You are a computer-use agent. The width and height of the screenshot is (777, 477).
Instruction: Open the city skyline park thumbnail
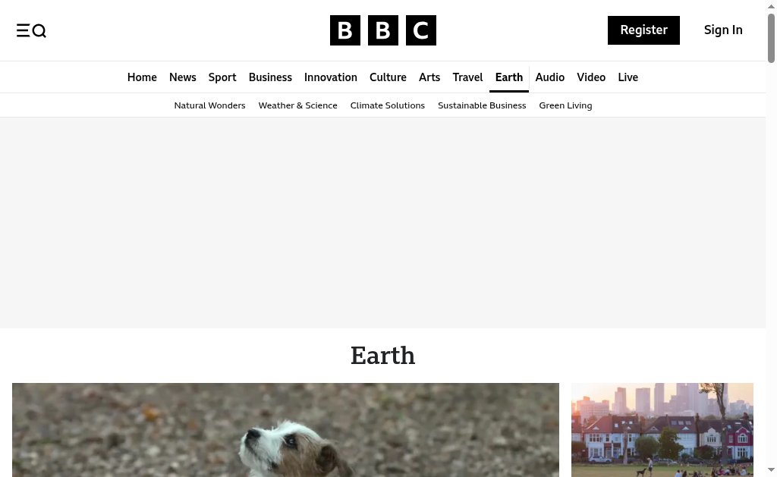(662, 430)
